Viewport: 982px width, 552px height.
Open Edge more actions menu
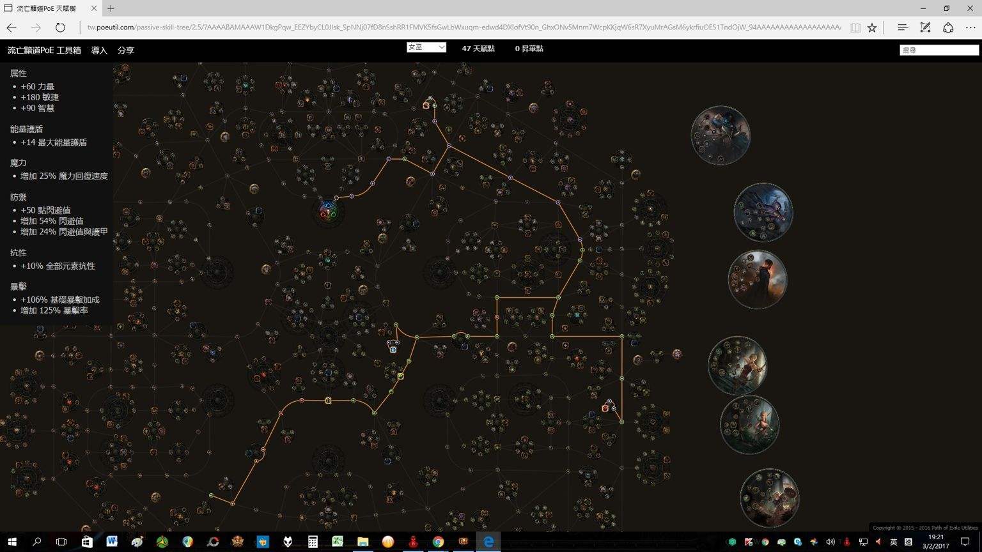(970, 27)
